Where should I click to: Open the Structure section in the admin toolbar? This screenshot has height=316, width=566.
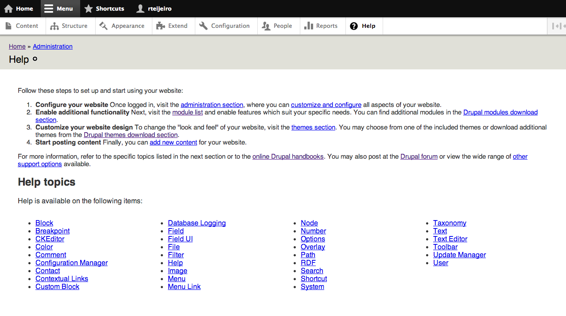[70, 26]
